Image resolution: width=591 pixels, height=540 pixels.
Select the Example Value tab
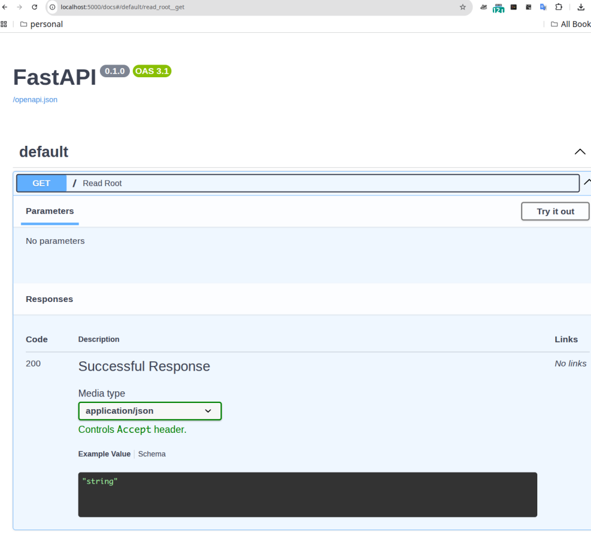tap(104, 454)
